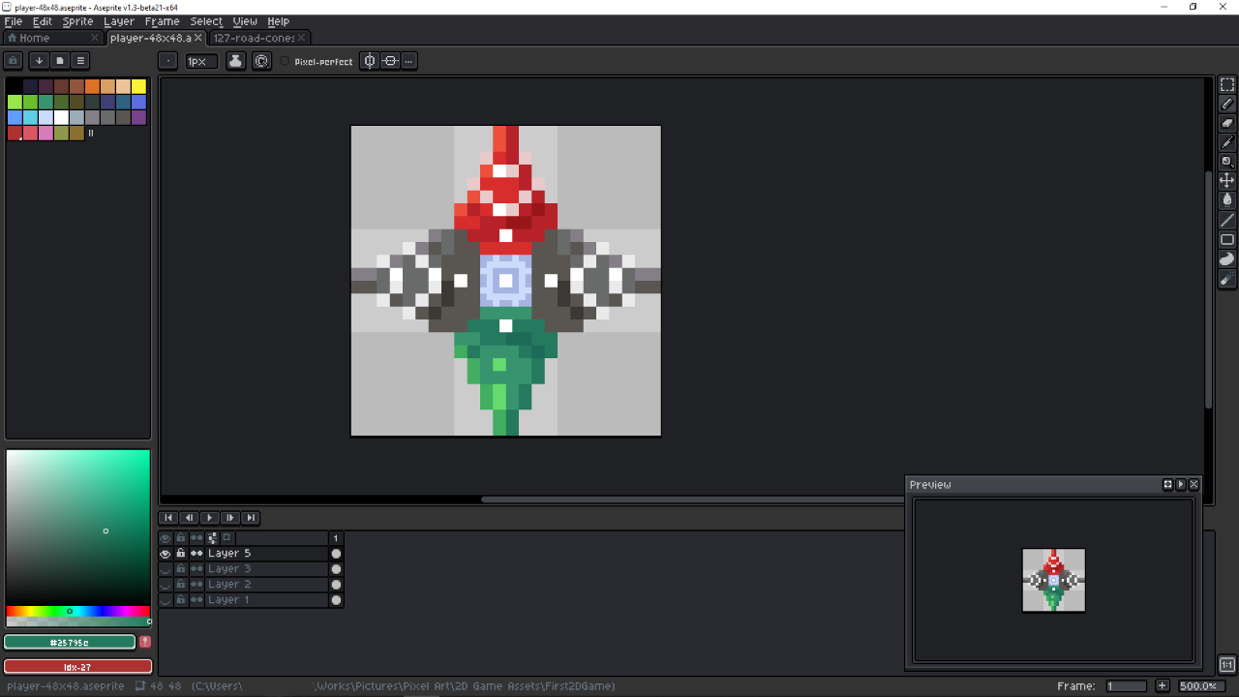Select the Pencil tool
Viewport: 1239px width, 697px height.
tap(1226, 104)
